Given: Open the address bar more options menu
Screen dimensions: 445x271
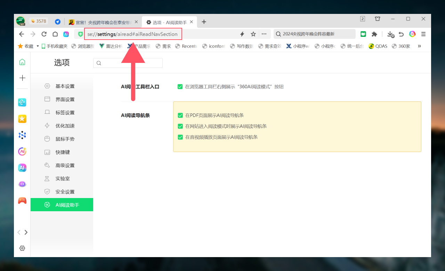Looking at the screenshot, I should (264, 34).
